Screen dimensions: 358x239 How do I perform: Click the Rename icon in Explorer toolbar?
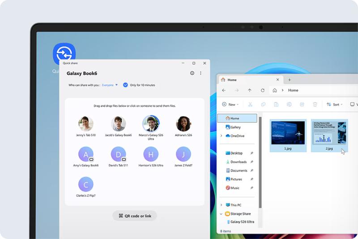pyautogui.click(x=289, y=104)
